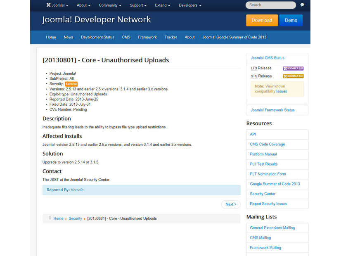341x256 pixels.
Task: Open the Support dropdown menu
Action: [x=138, y=5]
